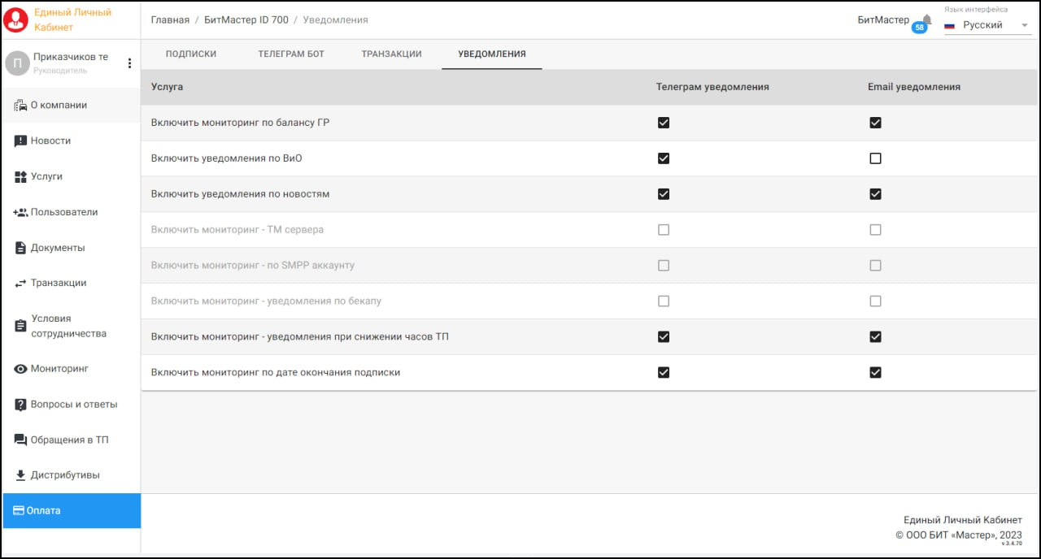Image resolution: width=1041 pixels, height=559 pixels.
Task: Switch to the Телеграм бот tab
Action: coord(291,54)
